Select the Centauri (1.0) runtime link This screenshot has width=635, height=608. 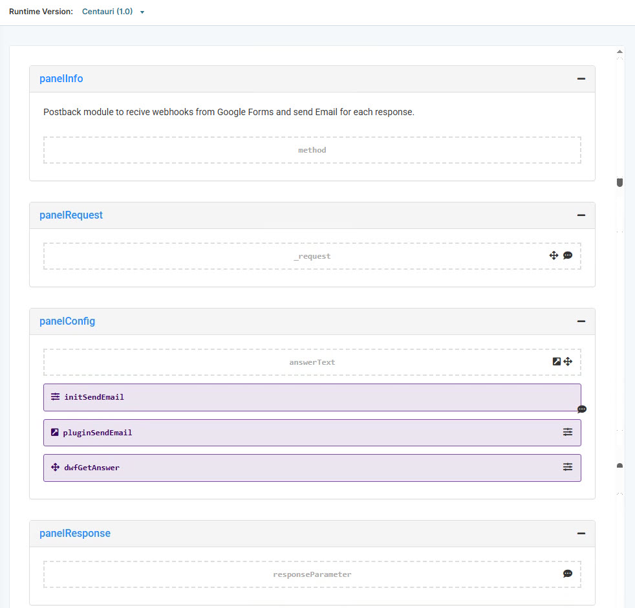(x=107, y=11)
